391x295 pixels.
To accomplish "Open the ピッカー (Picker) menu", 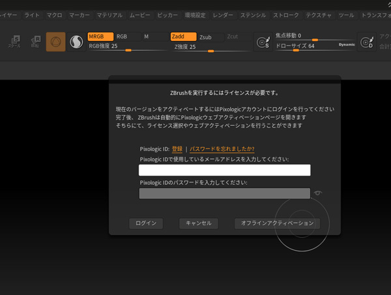I will (167, 15).
